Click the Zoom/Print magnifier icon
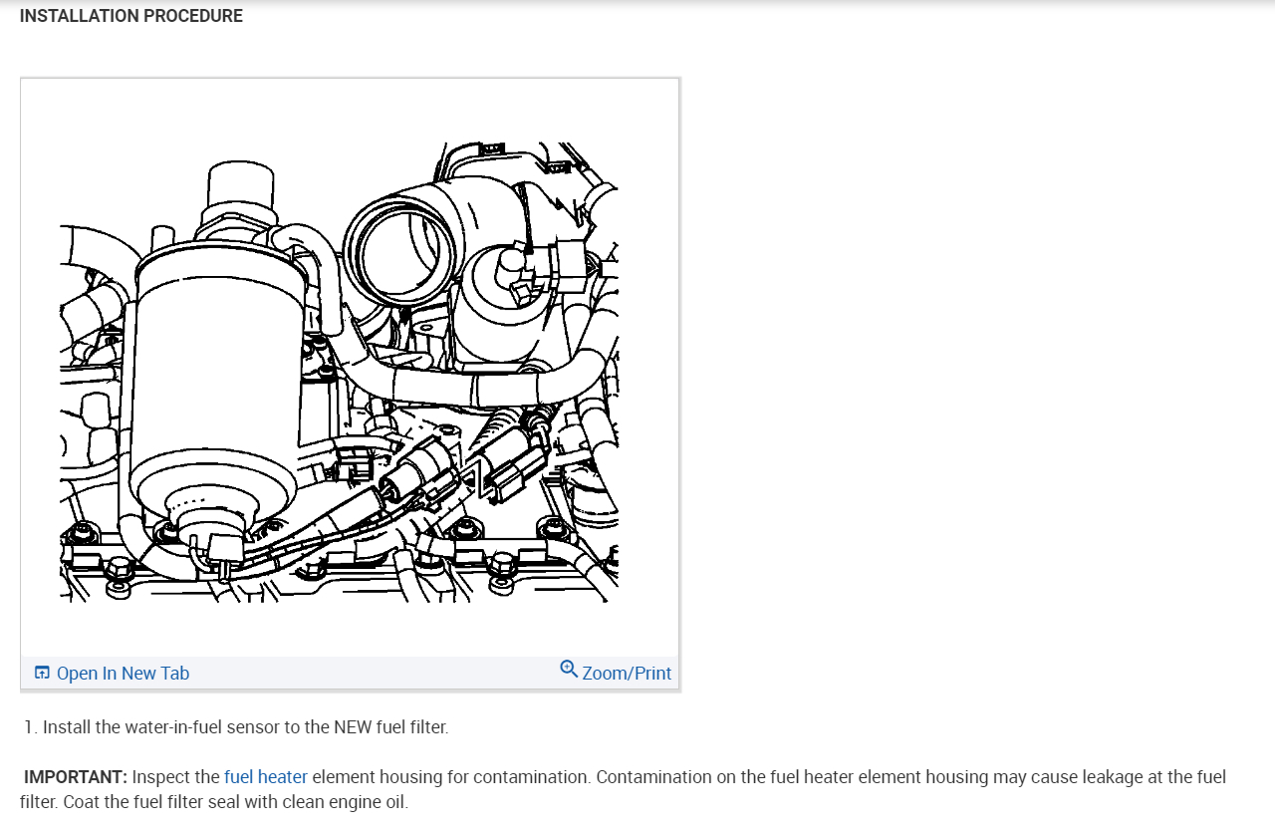The image size is (1275, 830). coord(569,669)
